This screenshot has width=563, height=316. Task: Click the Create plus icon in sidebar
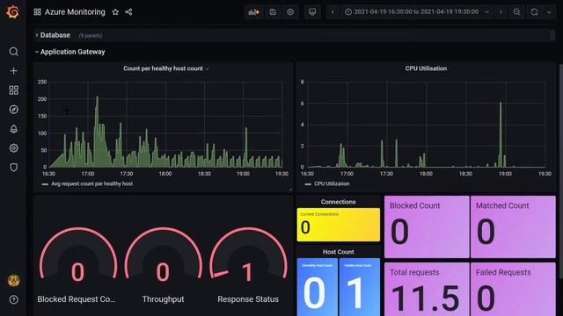(x=14, y=71)
